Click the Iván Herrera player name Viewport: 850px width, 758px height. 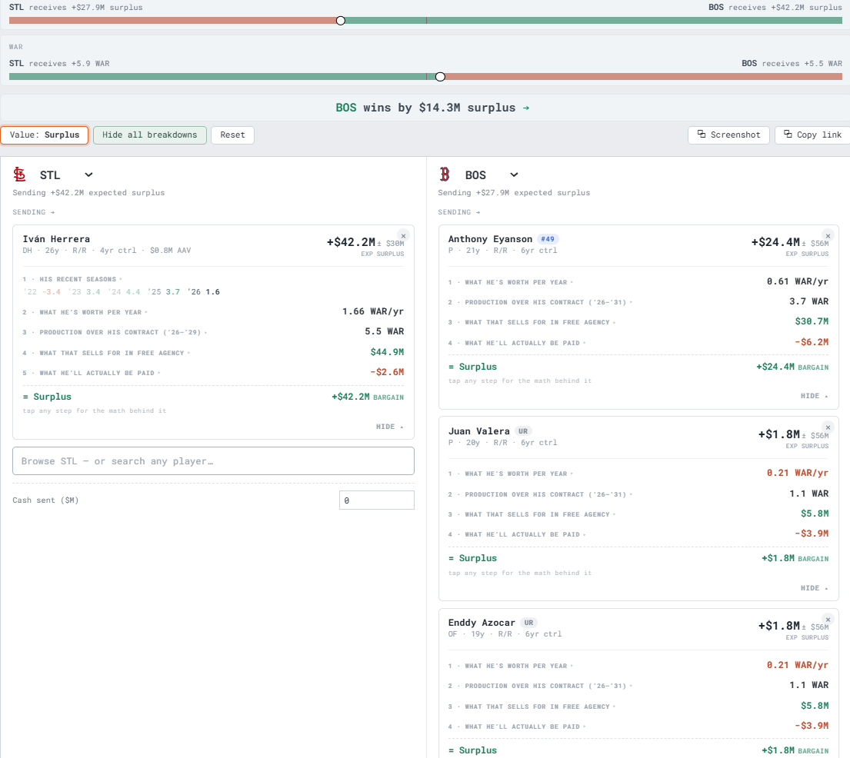click(x=56, y=239)
